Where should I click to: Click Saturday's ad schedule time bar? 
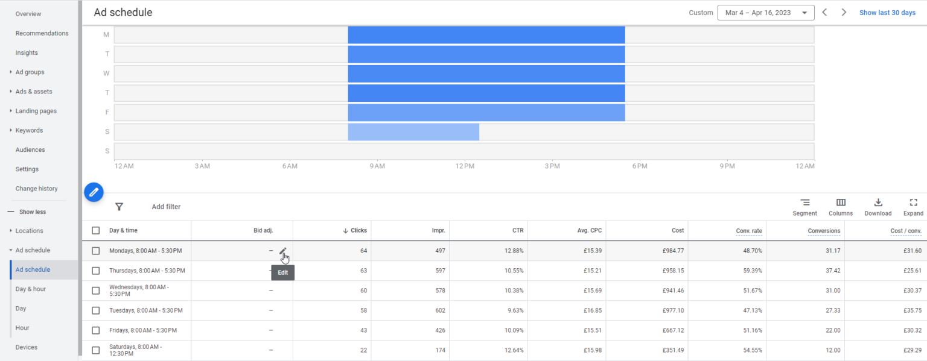(x=413, y=131)
